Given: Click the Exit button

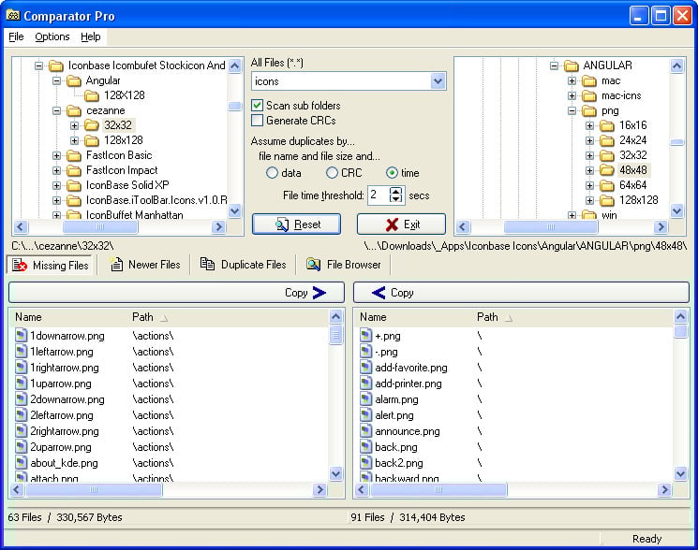Looking at the screenshot, I should [x=401, y=224].
